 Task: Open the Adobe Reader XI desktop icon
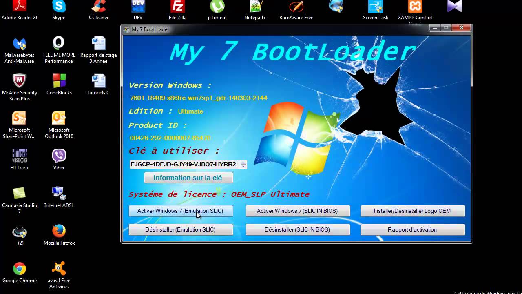pyautogui.click(x=19, y=11)
